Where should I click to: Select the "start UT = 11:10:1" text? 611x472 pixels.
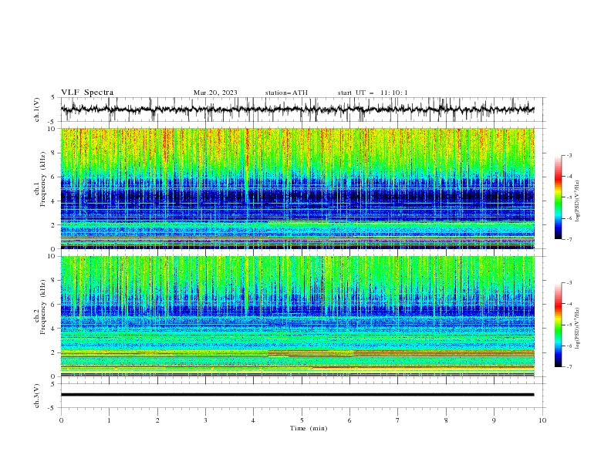373,93
